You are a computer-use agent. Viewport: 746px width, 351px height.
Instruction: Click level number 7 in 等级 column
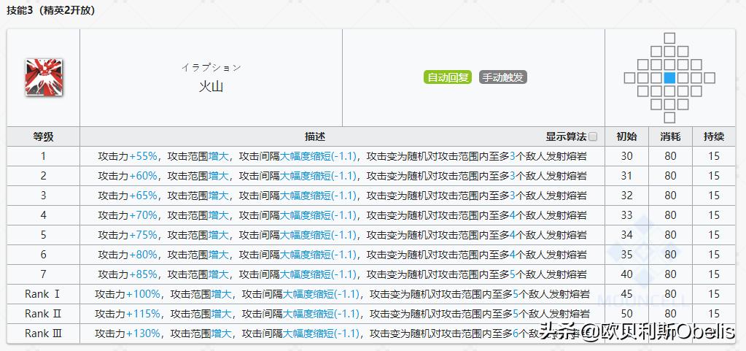(x=43, y=274)
